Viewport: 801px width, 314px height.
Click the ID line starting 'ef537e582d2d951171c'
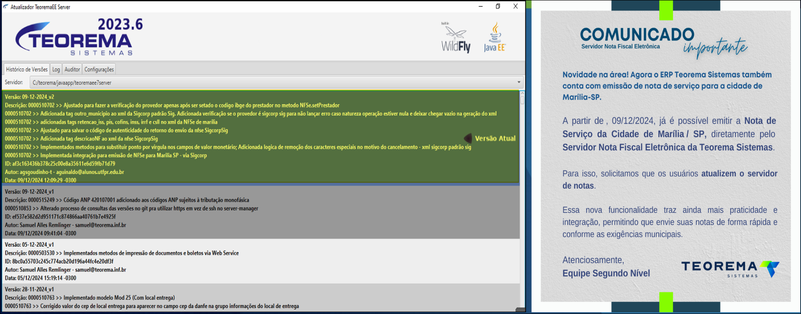pyautogui.click(x=60, y=217)
